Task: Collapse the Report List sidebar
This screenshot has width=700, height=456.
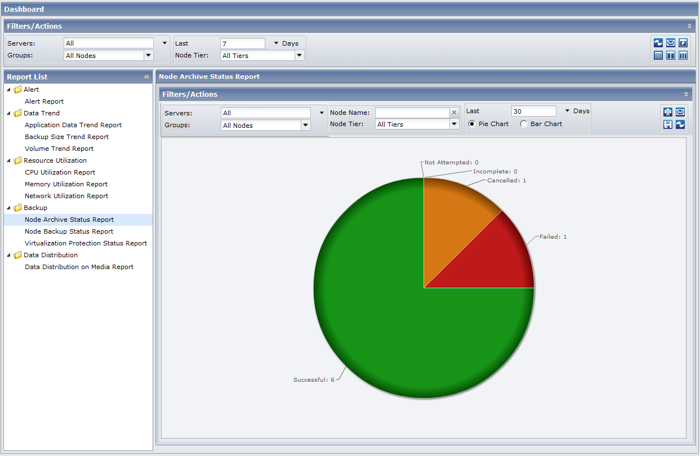Action: [146, 77]
